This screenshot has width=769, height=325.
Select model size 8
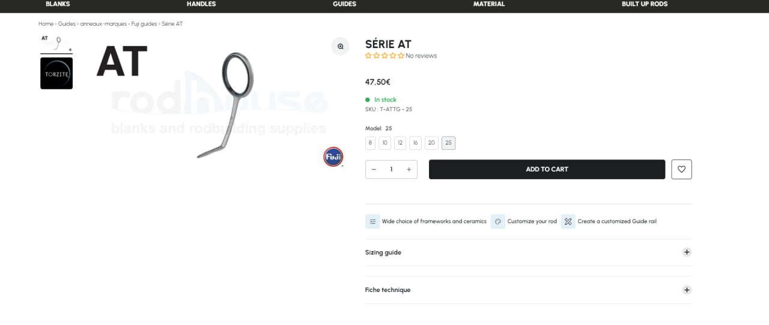click(x=370, y=143)
